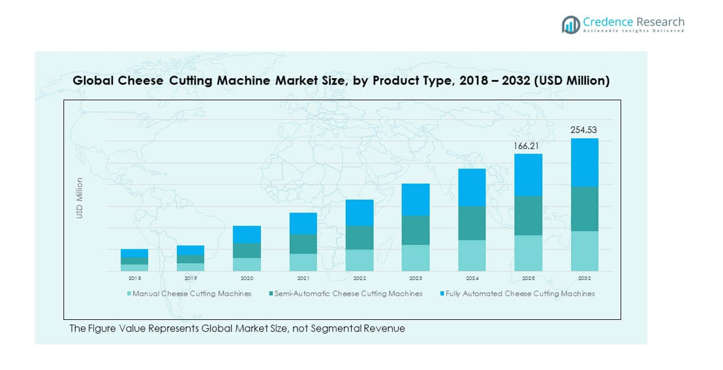Click the USD Million y-axis label
This screenshot has width=723, height=370.
pyautogui.click(x=80, y=198)
